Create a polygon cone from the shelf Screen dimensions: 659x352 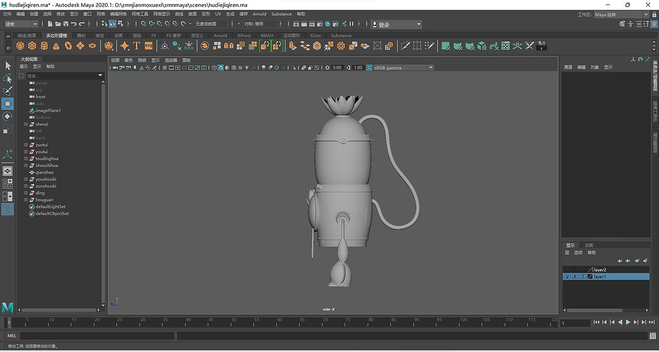(x=56, y=46)
